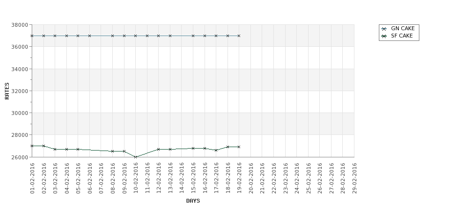Click SF CAKE data point on 12-02-2016
This screenshot has width=476, height=209.
pyautogui.click(x=159, y=150)
